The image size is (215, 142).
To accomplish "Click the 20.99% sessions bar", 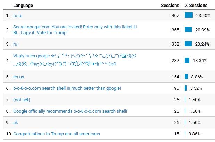I will point(188,30).
